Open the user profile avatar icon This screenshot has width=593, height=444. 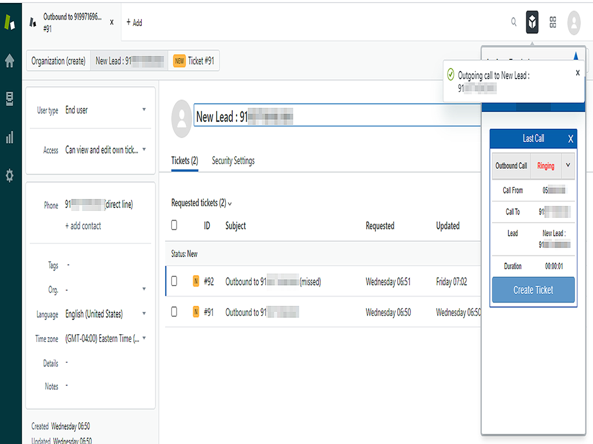[574, 23]
